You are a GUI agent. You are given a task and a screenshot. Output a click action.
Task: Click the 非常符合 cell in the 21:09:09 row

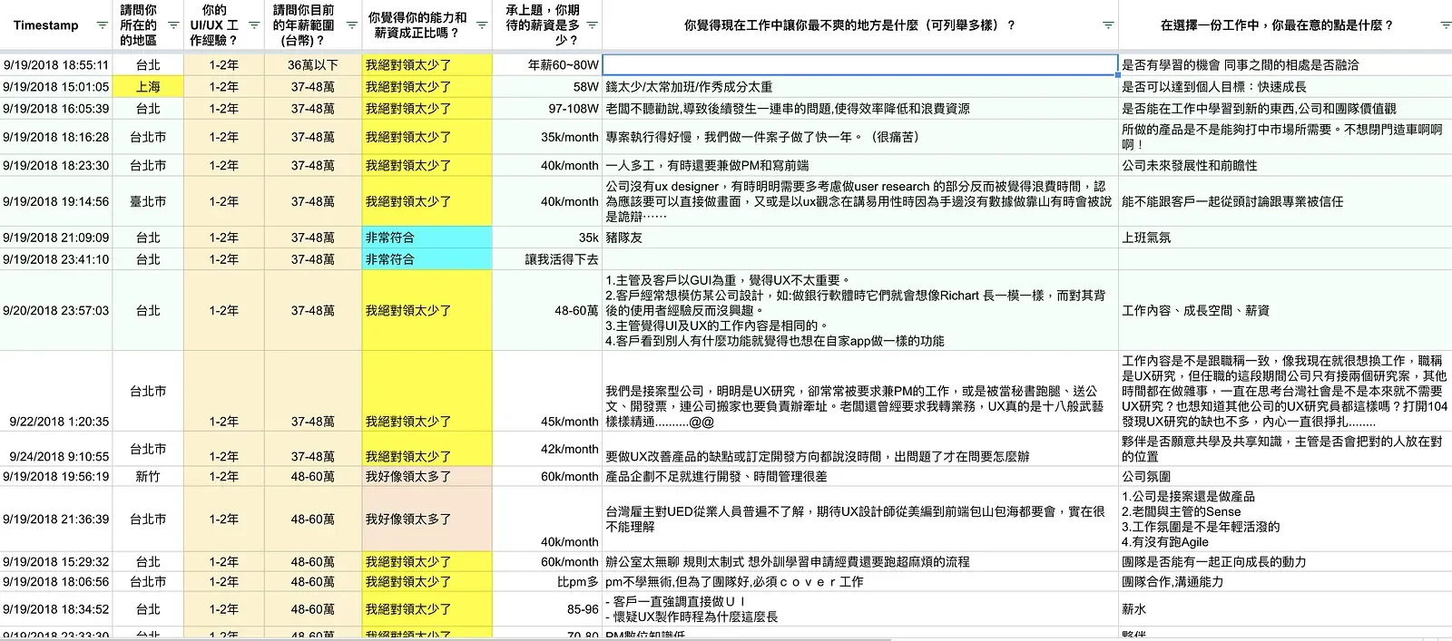427,238
